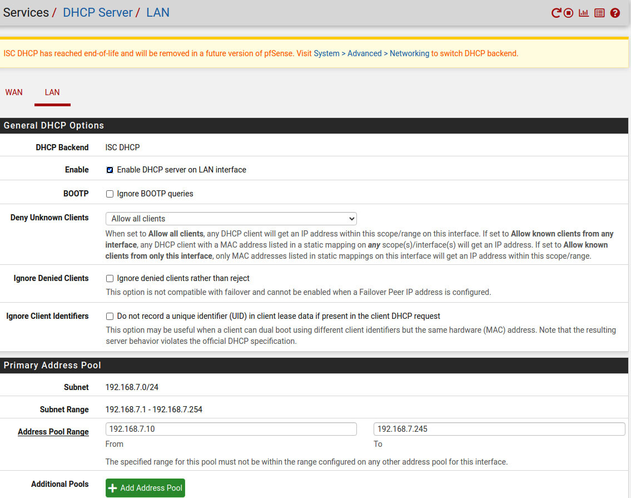631x498 pixels.
Task: Click the Ignore Client Identifiers label
Action: point(47,316)
